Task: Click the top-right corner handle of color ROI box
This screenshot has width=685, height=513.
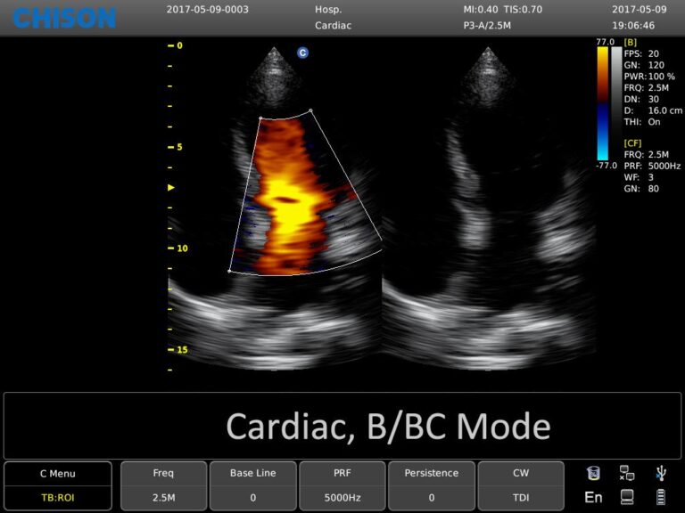Action: [310, 110]
